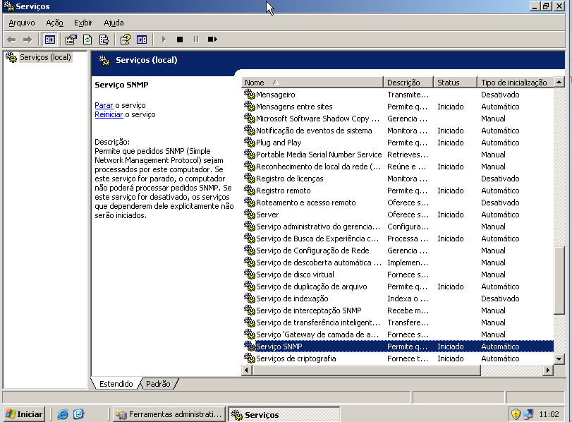572x422 pixels.
Task: Toggle the console tree visibility icon
Action: [49, 40]
